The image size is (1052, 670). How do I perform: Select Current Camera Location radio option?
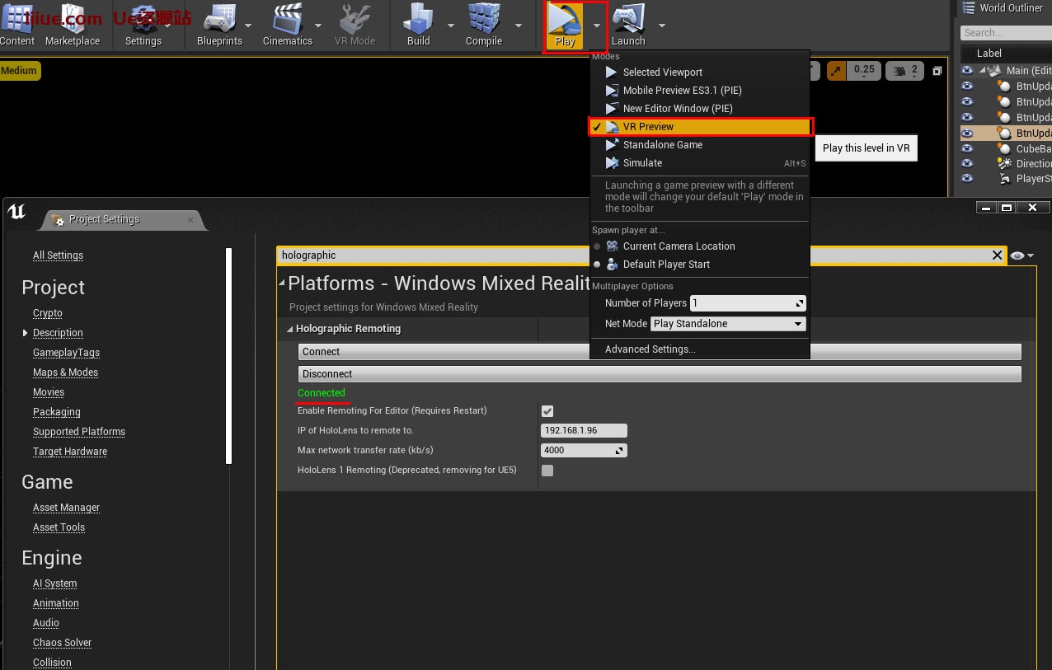click(597, 246)
